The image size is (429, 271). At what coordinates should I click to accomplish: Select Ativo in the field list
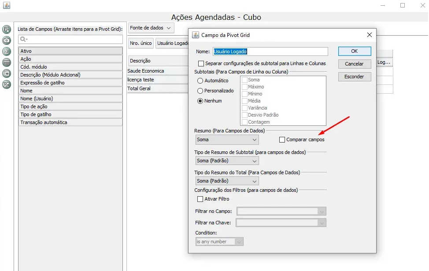pyautogui.click(x=70, y=51)
